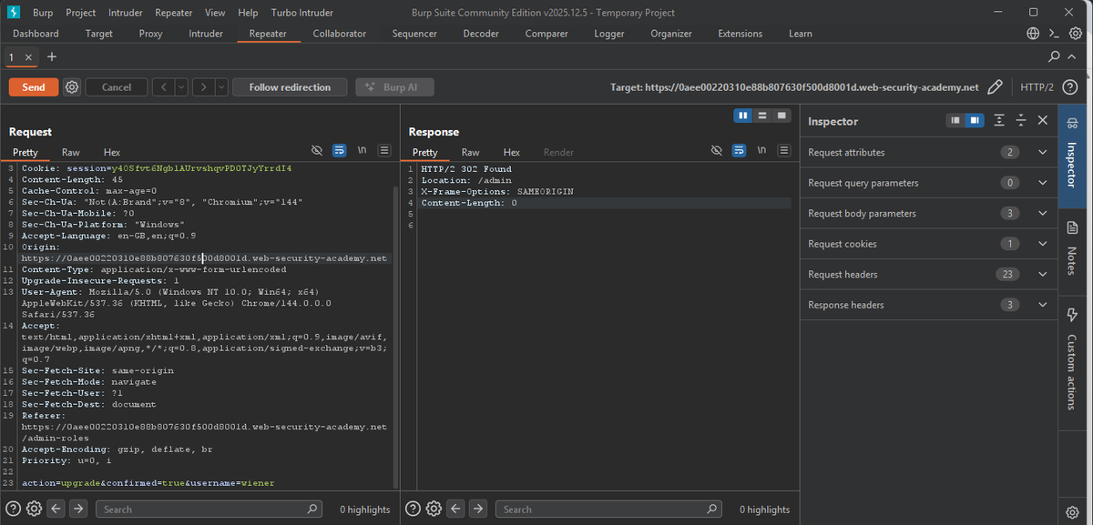Viewport: 1093px width, 525px height.
Task: Edit the target with the pencil icon
Action: 995,87
